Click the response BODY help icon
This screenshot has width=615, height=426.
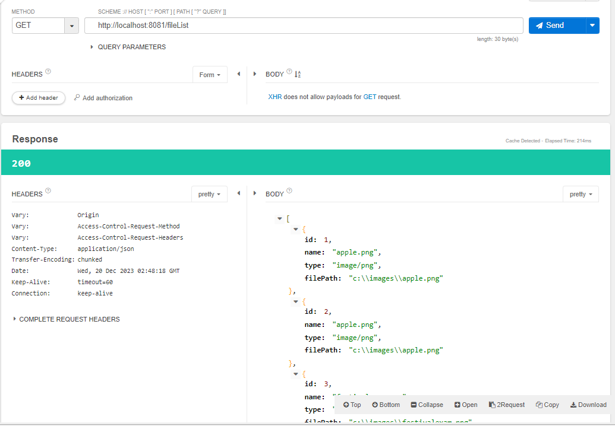tap(289, 190)
